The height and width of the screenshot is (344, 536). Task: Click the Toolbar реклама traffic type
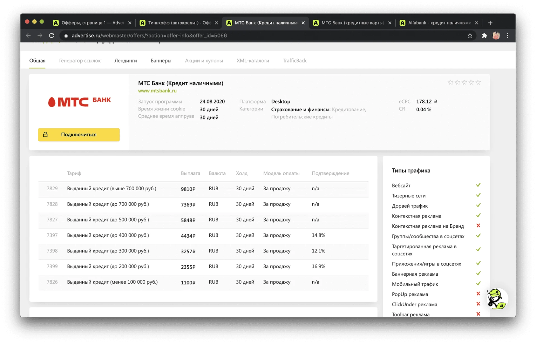tap(411, 314)
